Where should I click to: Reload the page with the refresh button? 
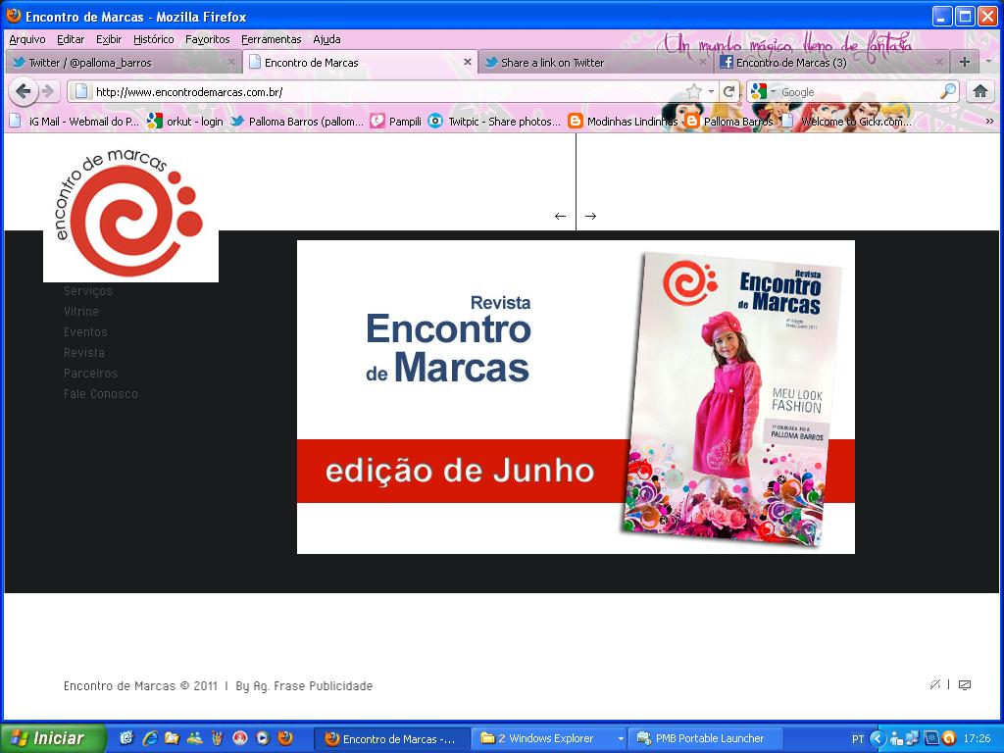click(x=728, y=91)
